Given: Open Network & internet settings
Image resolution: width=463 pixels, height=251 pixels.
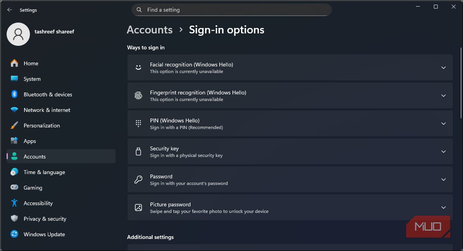Looking at the screenshot, I should click(x=61, y=110).
